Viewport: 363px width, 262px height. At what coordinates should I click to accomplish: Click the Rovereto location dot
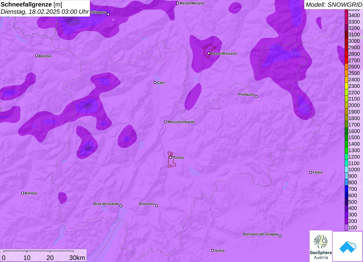pos(157,206)
